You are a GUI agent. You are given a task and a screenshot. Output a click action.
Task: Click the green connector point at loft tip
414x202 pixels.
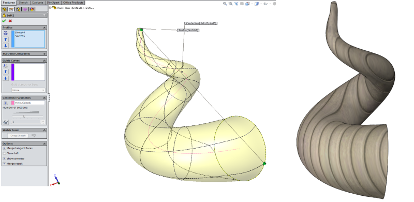click(x=141, y=30)
